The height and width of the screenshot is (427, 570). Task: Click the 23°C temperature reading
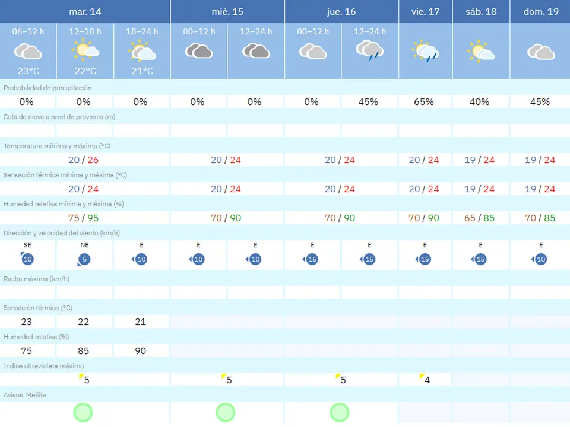point(28,71)
